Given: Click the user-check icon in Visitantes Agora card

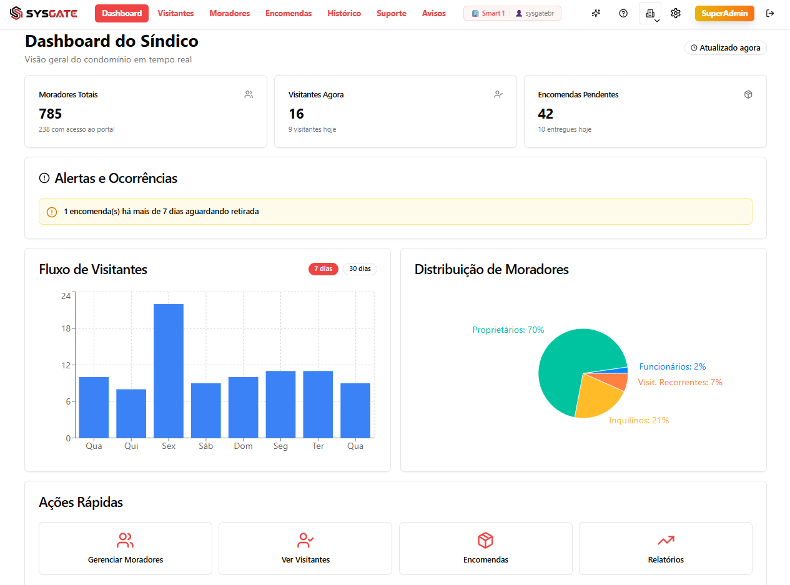Looking at the screenshot, I should click(x=498, y=95).
